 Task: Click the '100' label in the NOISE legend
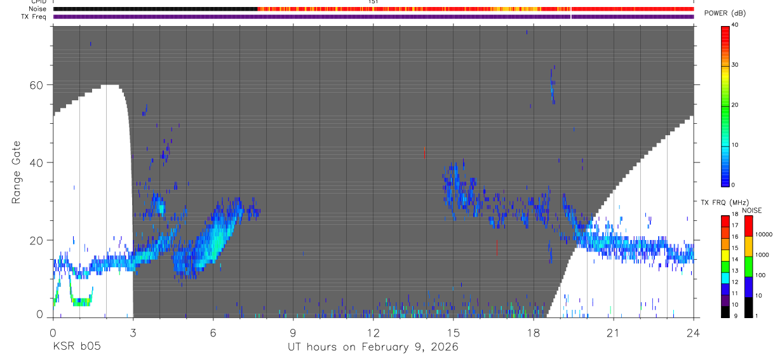pyautogui.click(x=760, y=275)
